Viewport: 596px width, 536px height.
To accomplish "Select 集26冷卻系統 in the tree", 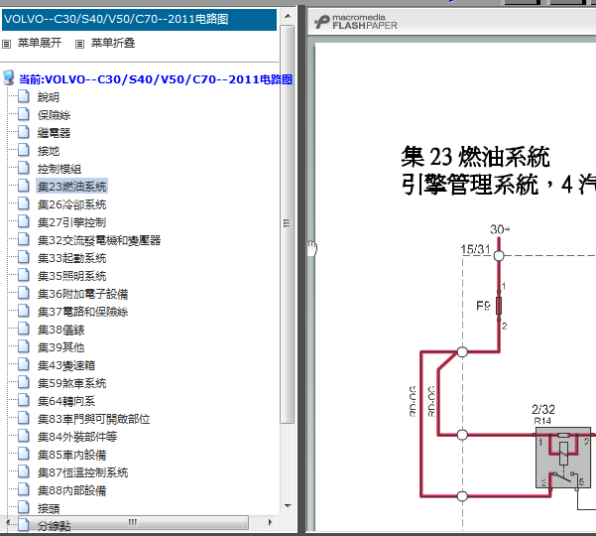I will tap(71, 204).
